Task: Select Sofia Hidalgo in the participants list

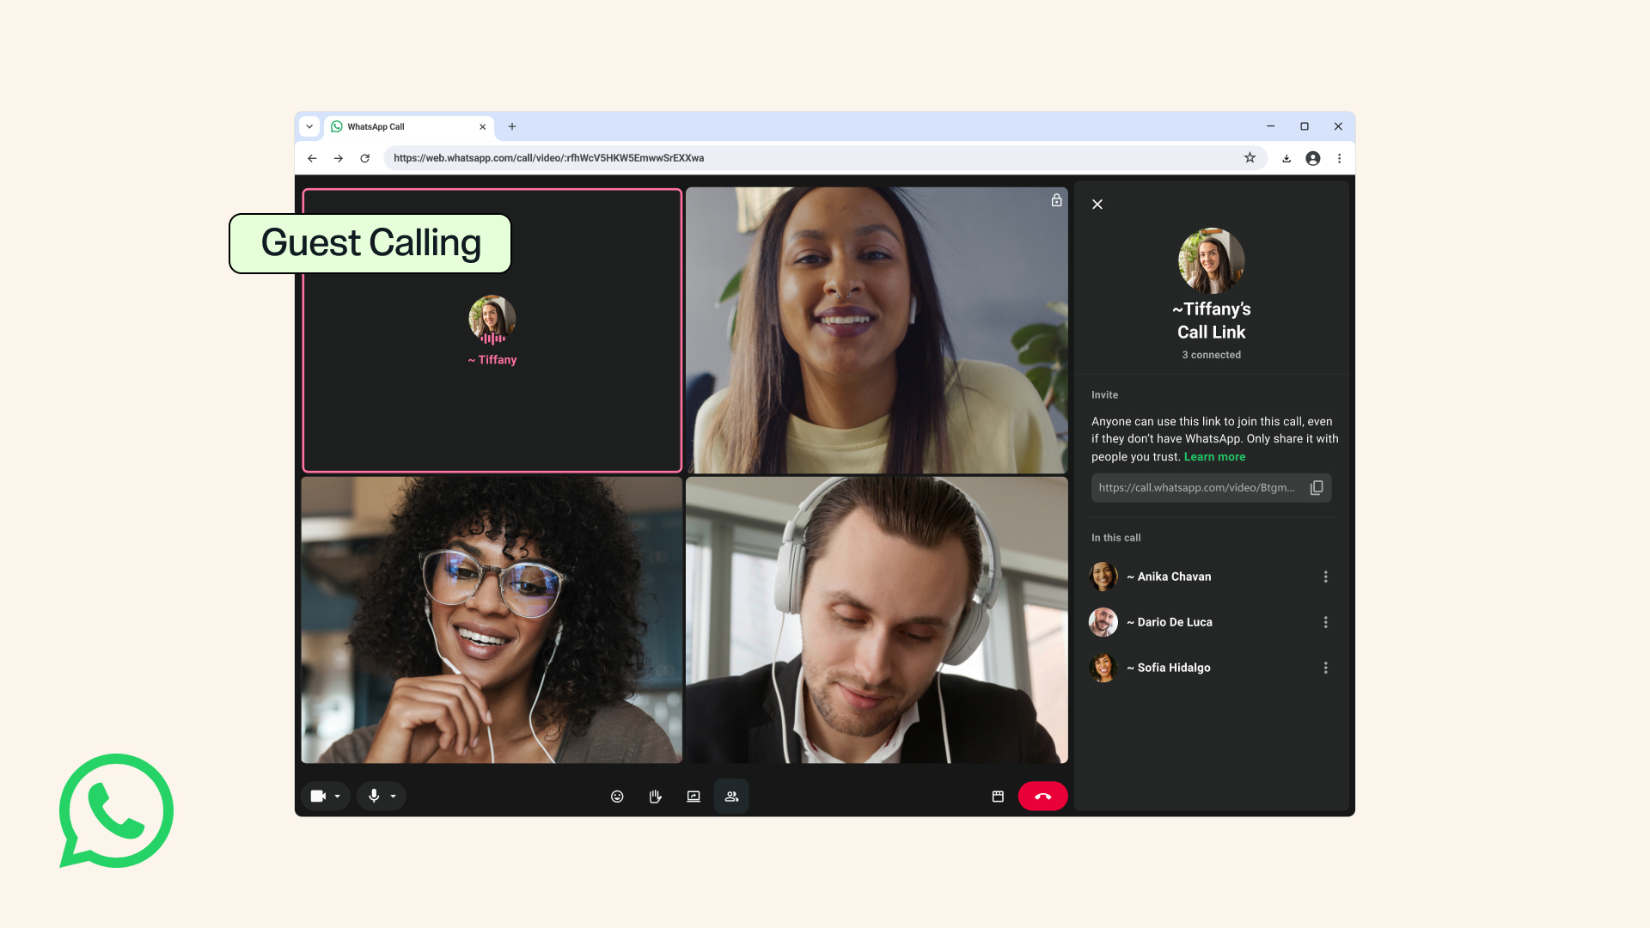Action: click(x=1211, y=668)
